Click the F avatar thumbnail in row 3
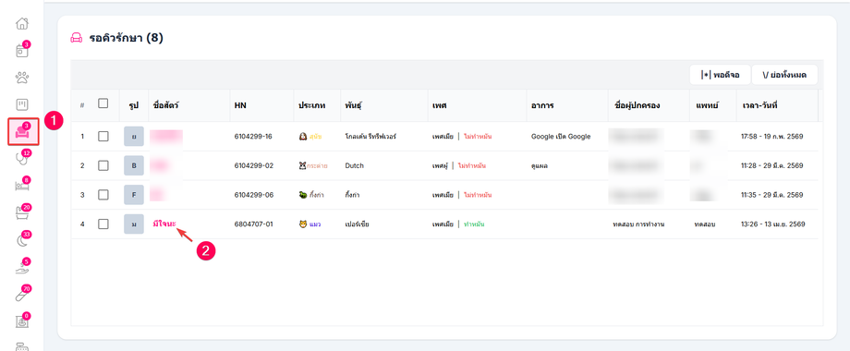The width and height of the screenshot is (850, 351). [134, 195]
